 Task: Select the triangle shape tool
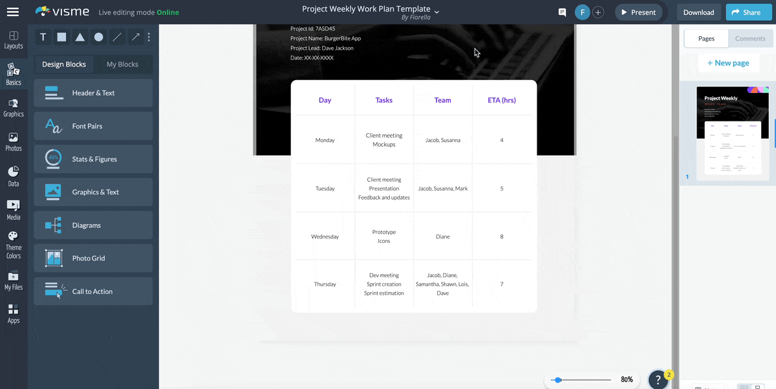click(80, 37)
